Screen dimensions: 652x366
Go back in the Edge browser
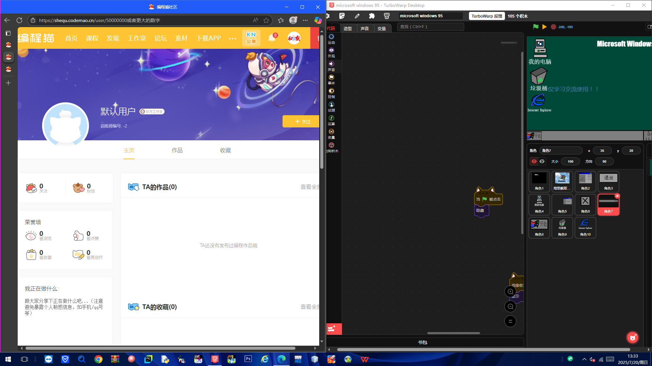point(7,20)
